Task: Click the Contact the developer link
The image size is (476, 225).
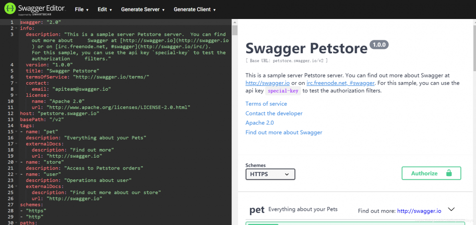Action: (x=274, y=113)
